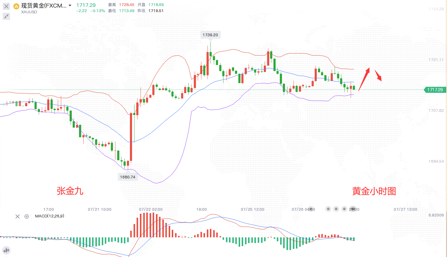Click the gold bars symbol icon

coord(16,6)
